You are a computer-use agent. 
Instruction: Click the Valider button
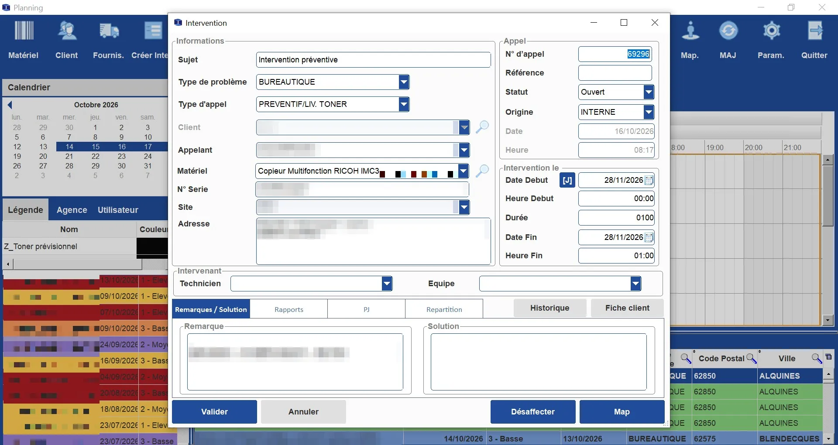point(214,412)
